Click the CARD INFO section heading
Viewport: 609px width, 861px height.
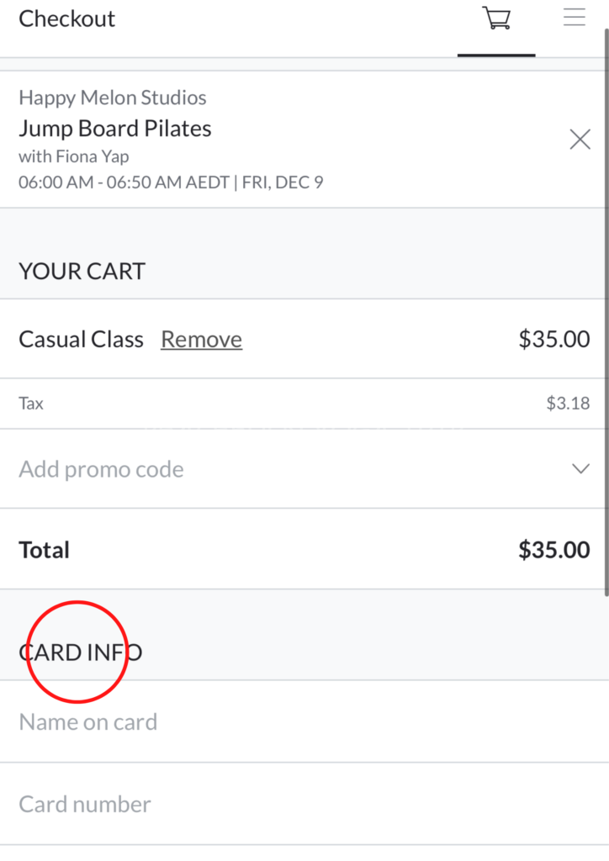coord(81,652)
